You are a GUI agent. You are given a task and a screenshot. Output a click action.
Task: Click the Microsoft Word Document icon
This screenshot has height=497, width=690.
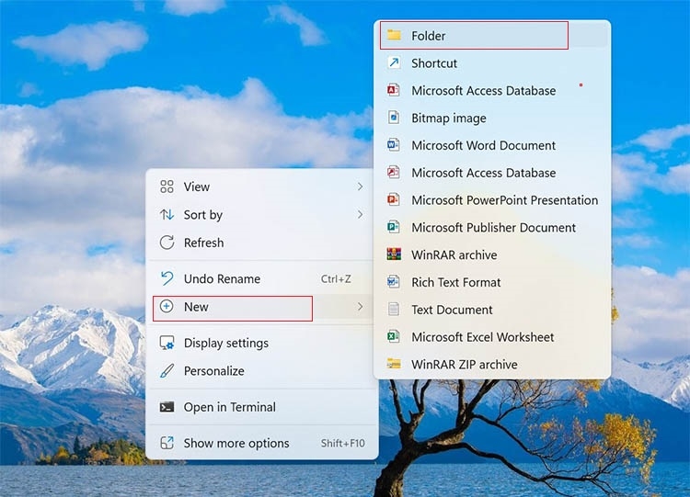point(394,145)
